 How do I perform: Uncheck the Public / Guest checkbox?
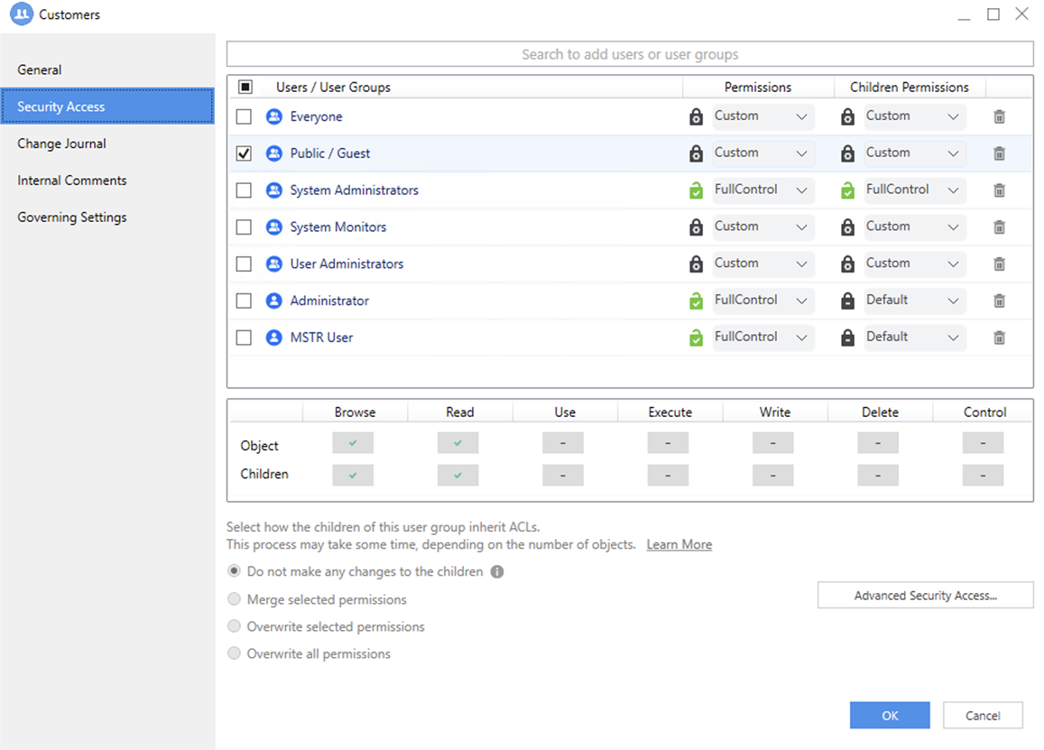pos(244,153)
